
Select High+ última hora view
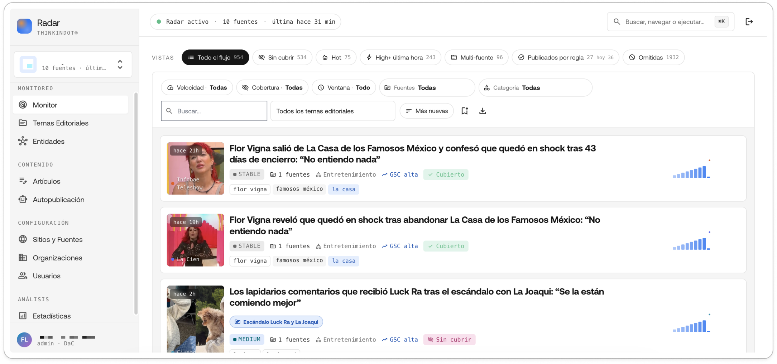point(401,57)
